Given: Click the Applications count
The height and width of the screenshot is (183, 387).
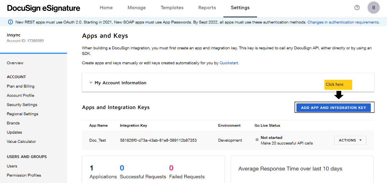Looking at the screenshot, I should (91, 168).
